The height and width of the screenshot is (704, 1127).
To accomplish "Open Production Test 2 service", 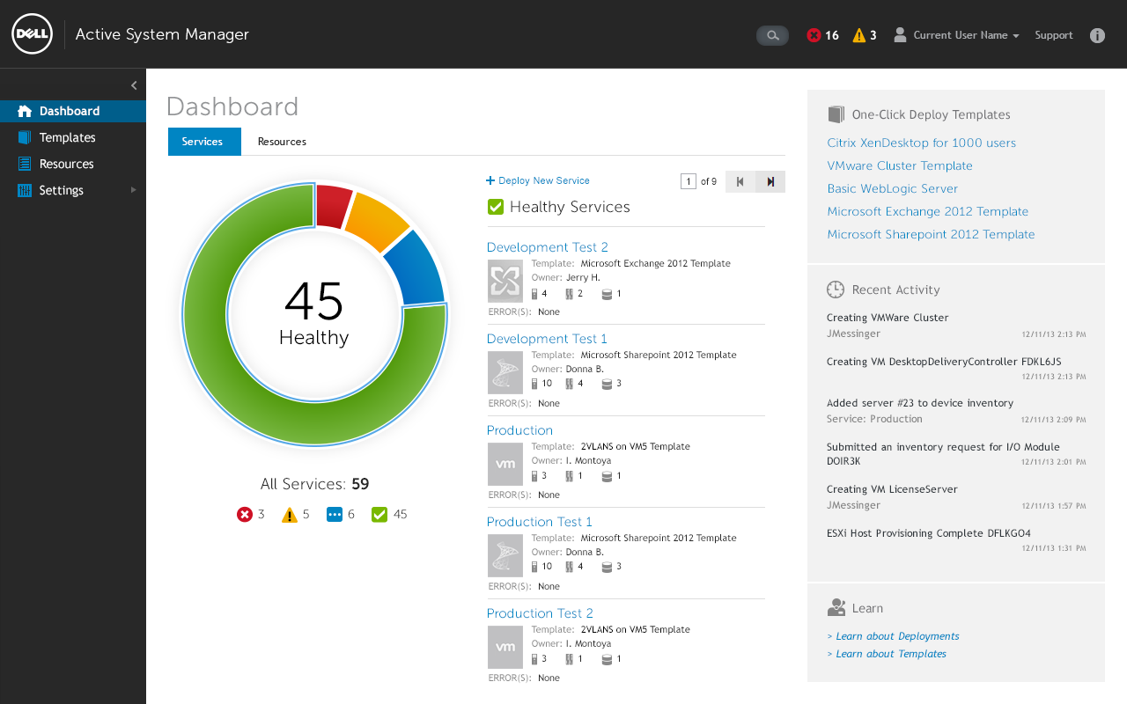I will (x=540, y=613).
